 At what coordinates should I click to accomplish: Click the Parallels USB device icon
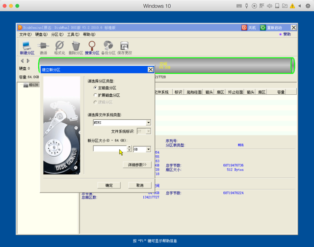coord(246,6)
